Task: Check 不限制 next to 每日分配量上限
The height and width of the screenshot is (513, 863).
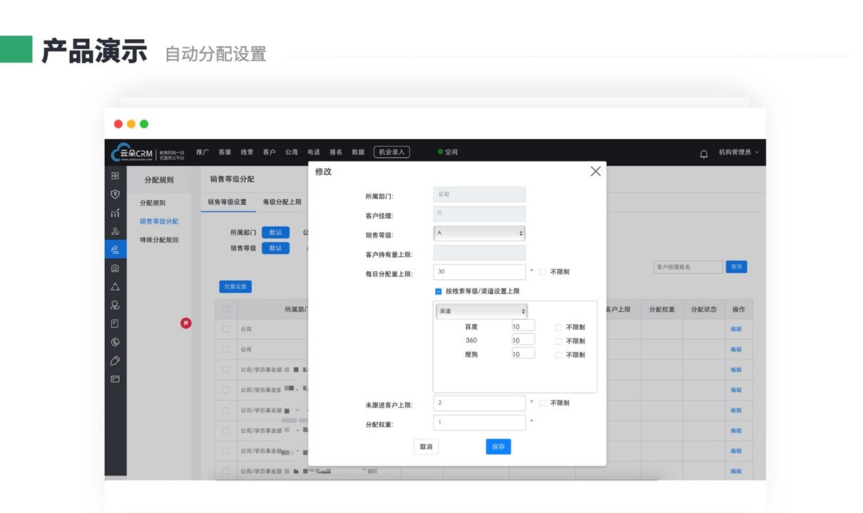Action: pos(543,272)
